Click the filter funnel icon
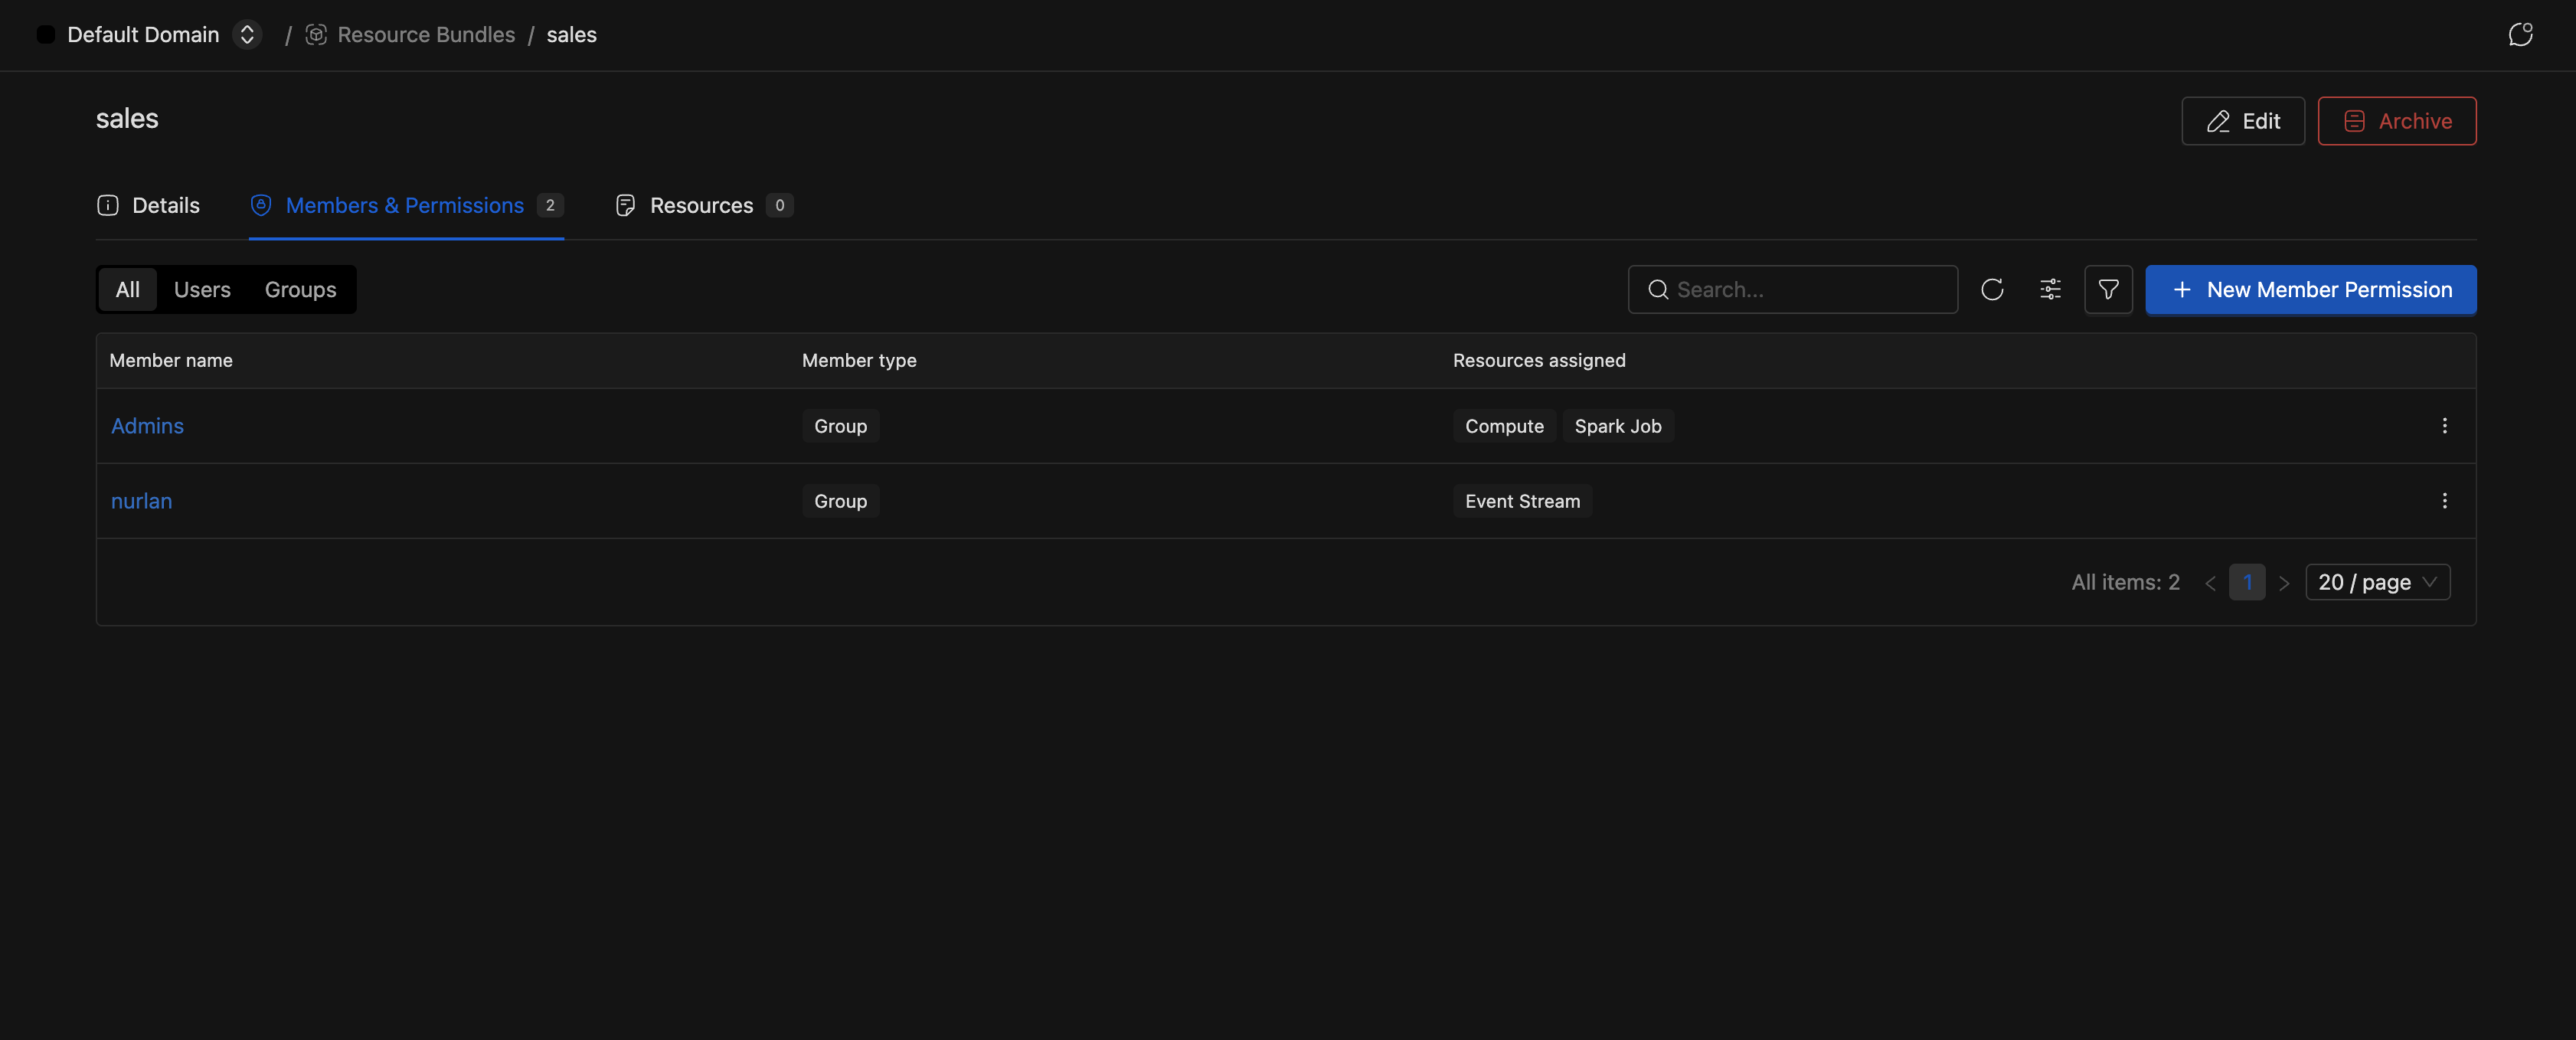Viewport: 2576px width, 1040px height. tap(2108, 290)
